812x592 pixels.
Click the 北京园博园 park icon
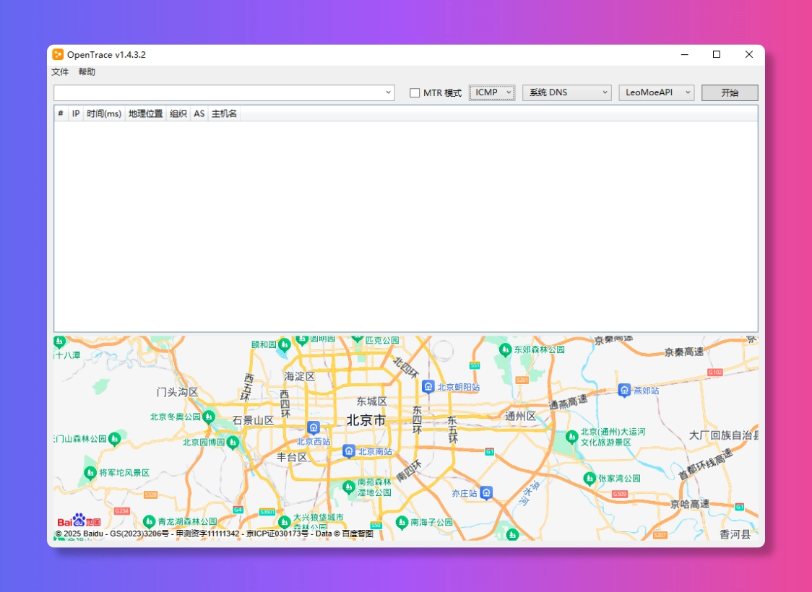coord(233,443)
